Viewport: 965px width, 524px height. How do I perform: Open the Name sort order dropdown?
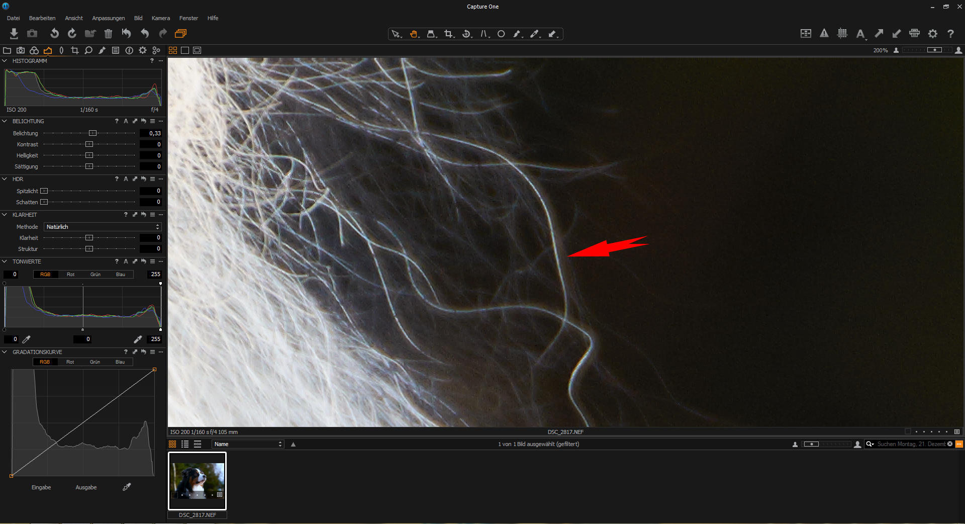(x=248, y=444)
